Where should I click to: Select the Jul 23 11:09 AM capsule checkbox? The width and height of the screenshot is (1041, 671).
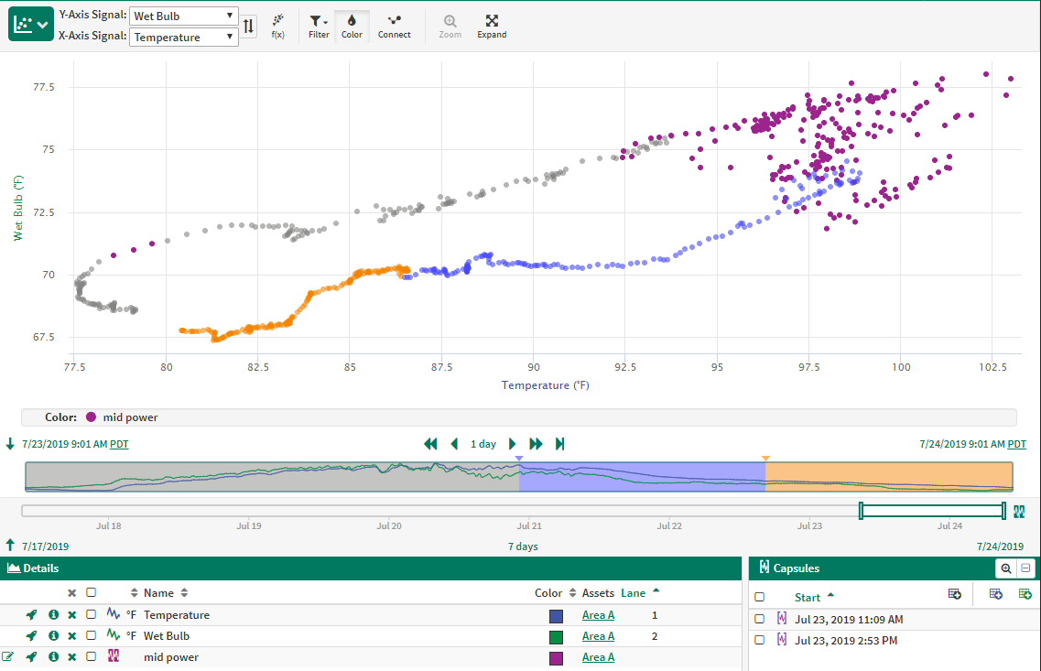click(759, 620)
